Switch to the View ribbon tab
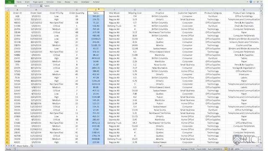The height and width of the screenshot is (151, 268). click(75, 2)
